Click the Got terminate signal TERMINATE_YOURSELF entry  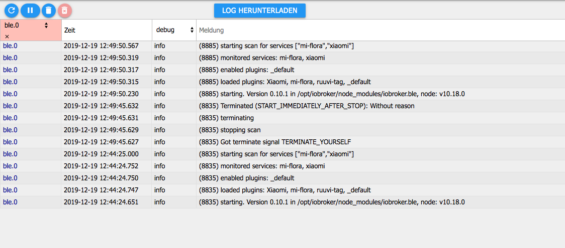(275, 142)
